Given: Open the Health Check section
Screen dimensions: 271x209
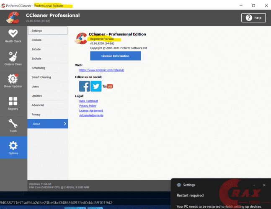Looking at the screenshot, I should [x=13, y=36].
